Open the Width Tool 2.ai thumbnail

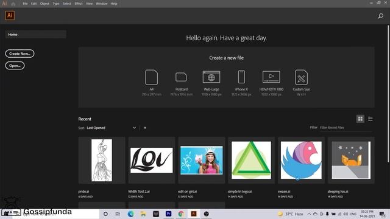click(152, 160)
